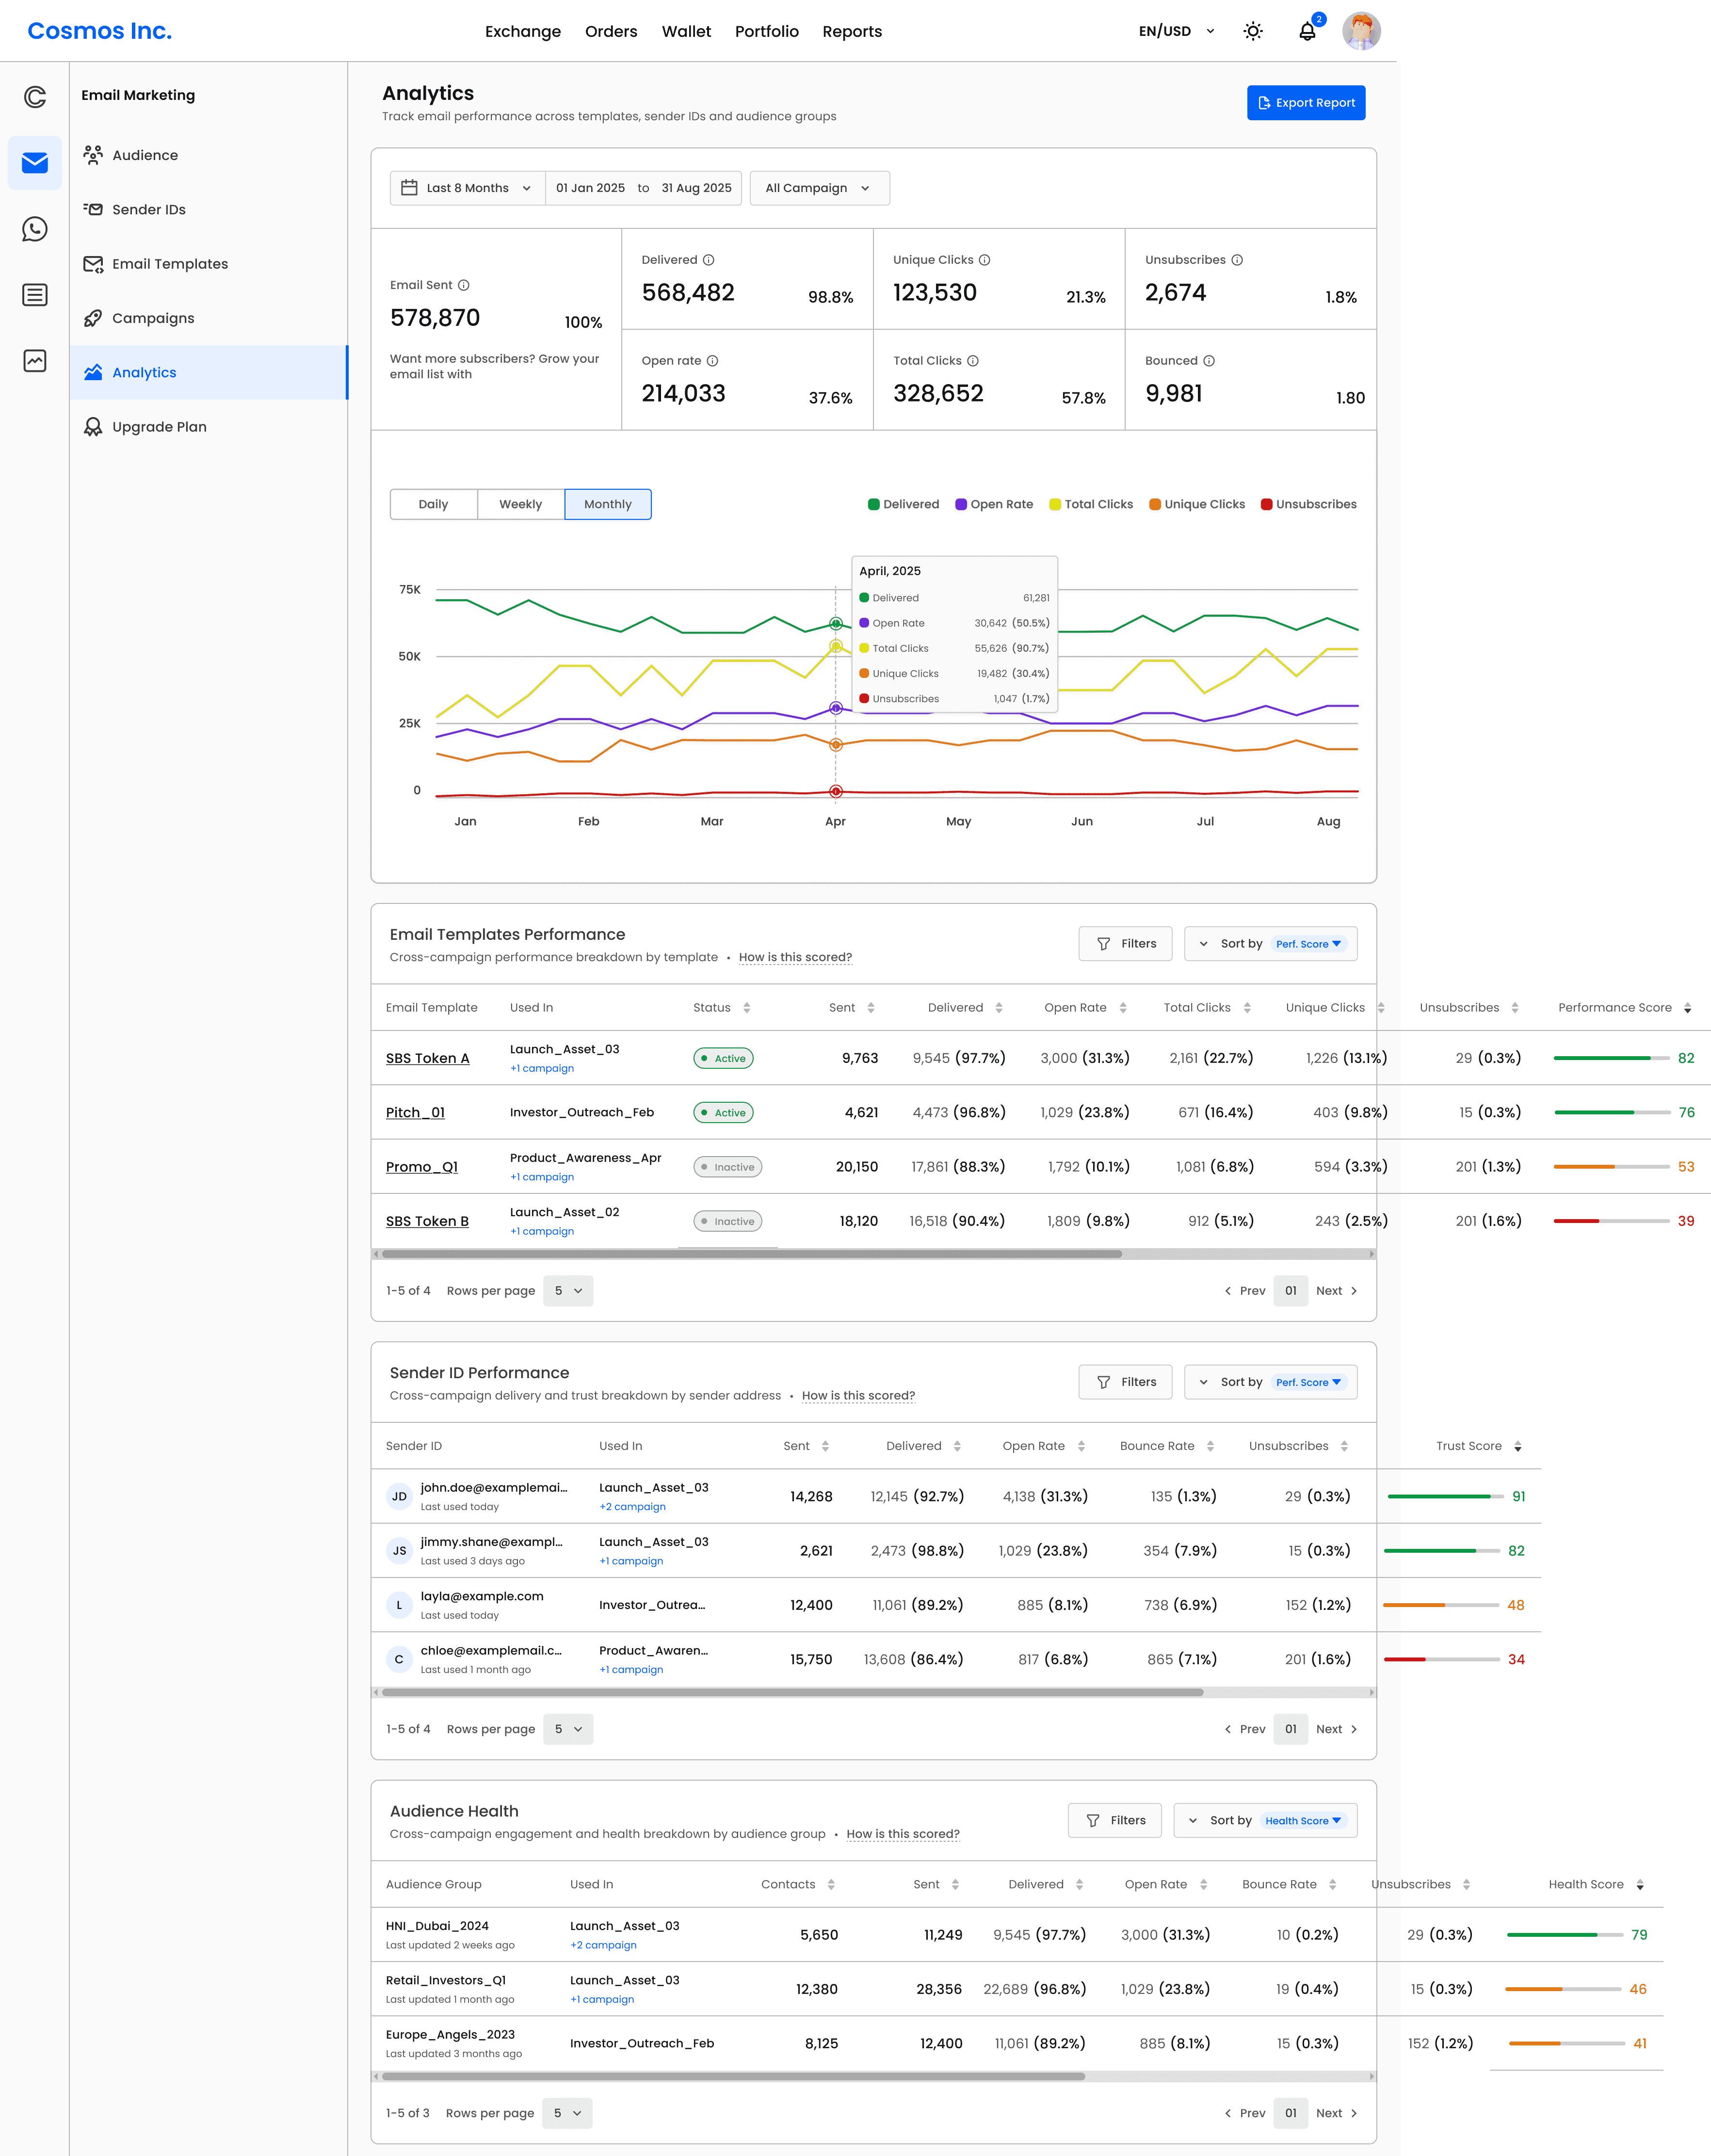This screenshot has height=2156, width=1711.
Task: Open 'How is this scored?' for Sender ID Performance
Action: coord(858,1396)
